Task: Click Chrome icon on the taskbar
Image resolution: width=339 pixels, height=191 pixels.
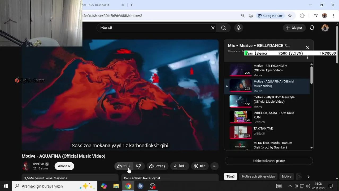Action: 128,186
